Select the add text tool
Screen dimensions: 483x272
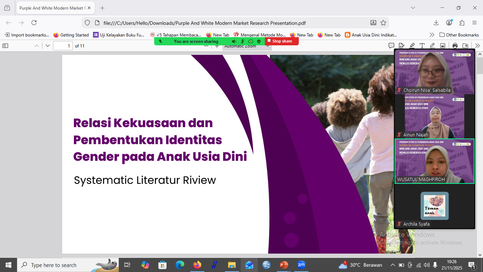point(422,46)
